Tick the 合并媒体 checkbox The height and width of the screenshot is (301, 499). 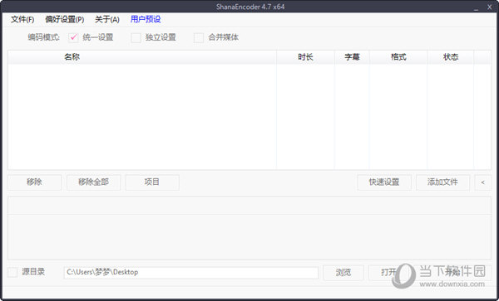point(199,38)
